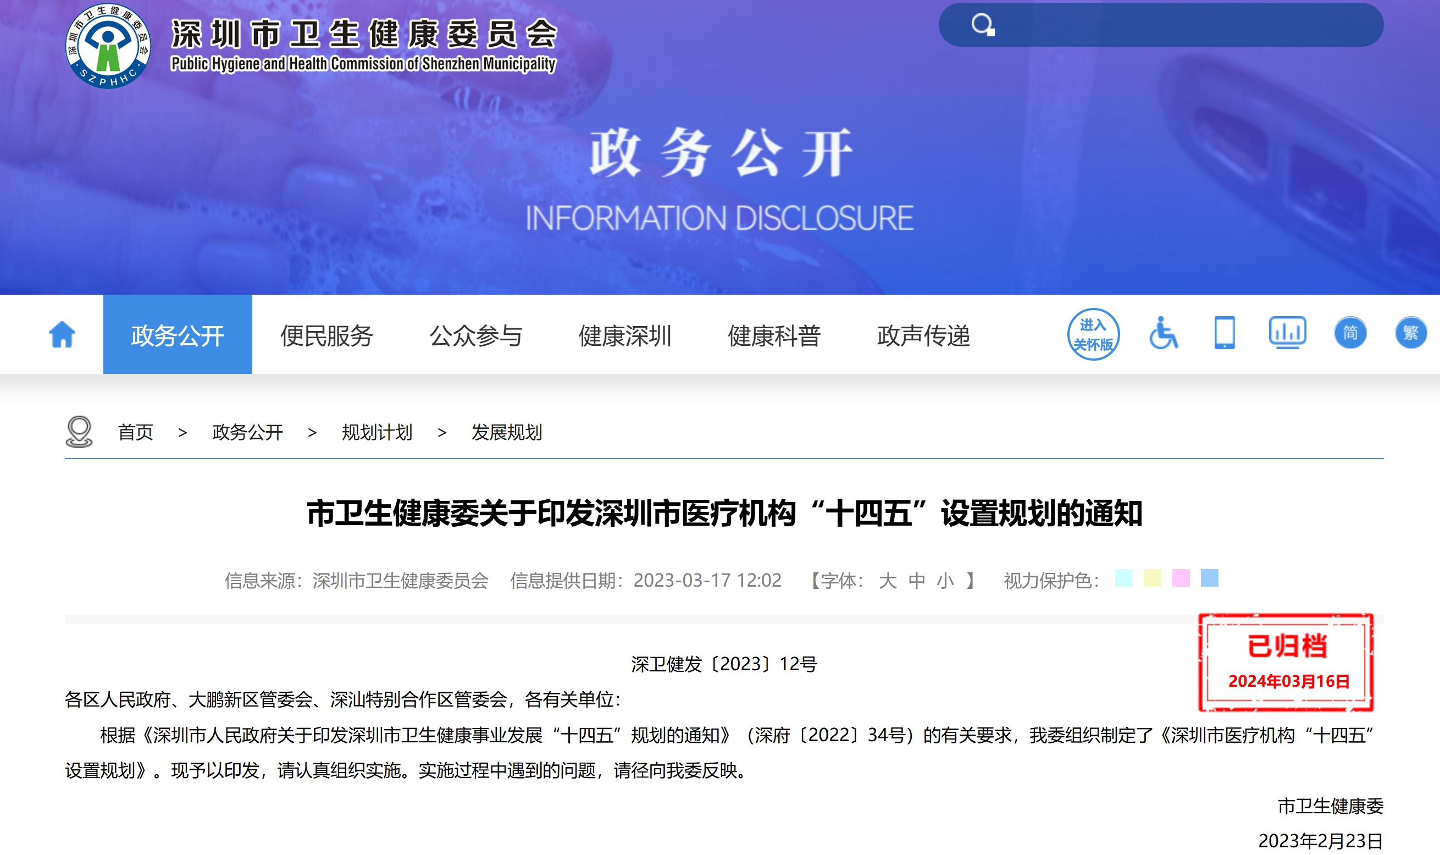Go to 首页 in the breadcrumb
This screenshot has height=855, width=1440.
click(135, 432)
